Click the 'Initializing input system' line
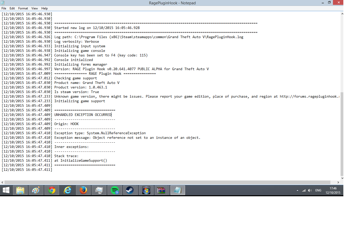 (x=80, y=46)
